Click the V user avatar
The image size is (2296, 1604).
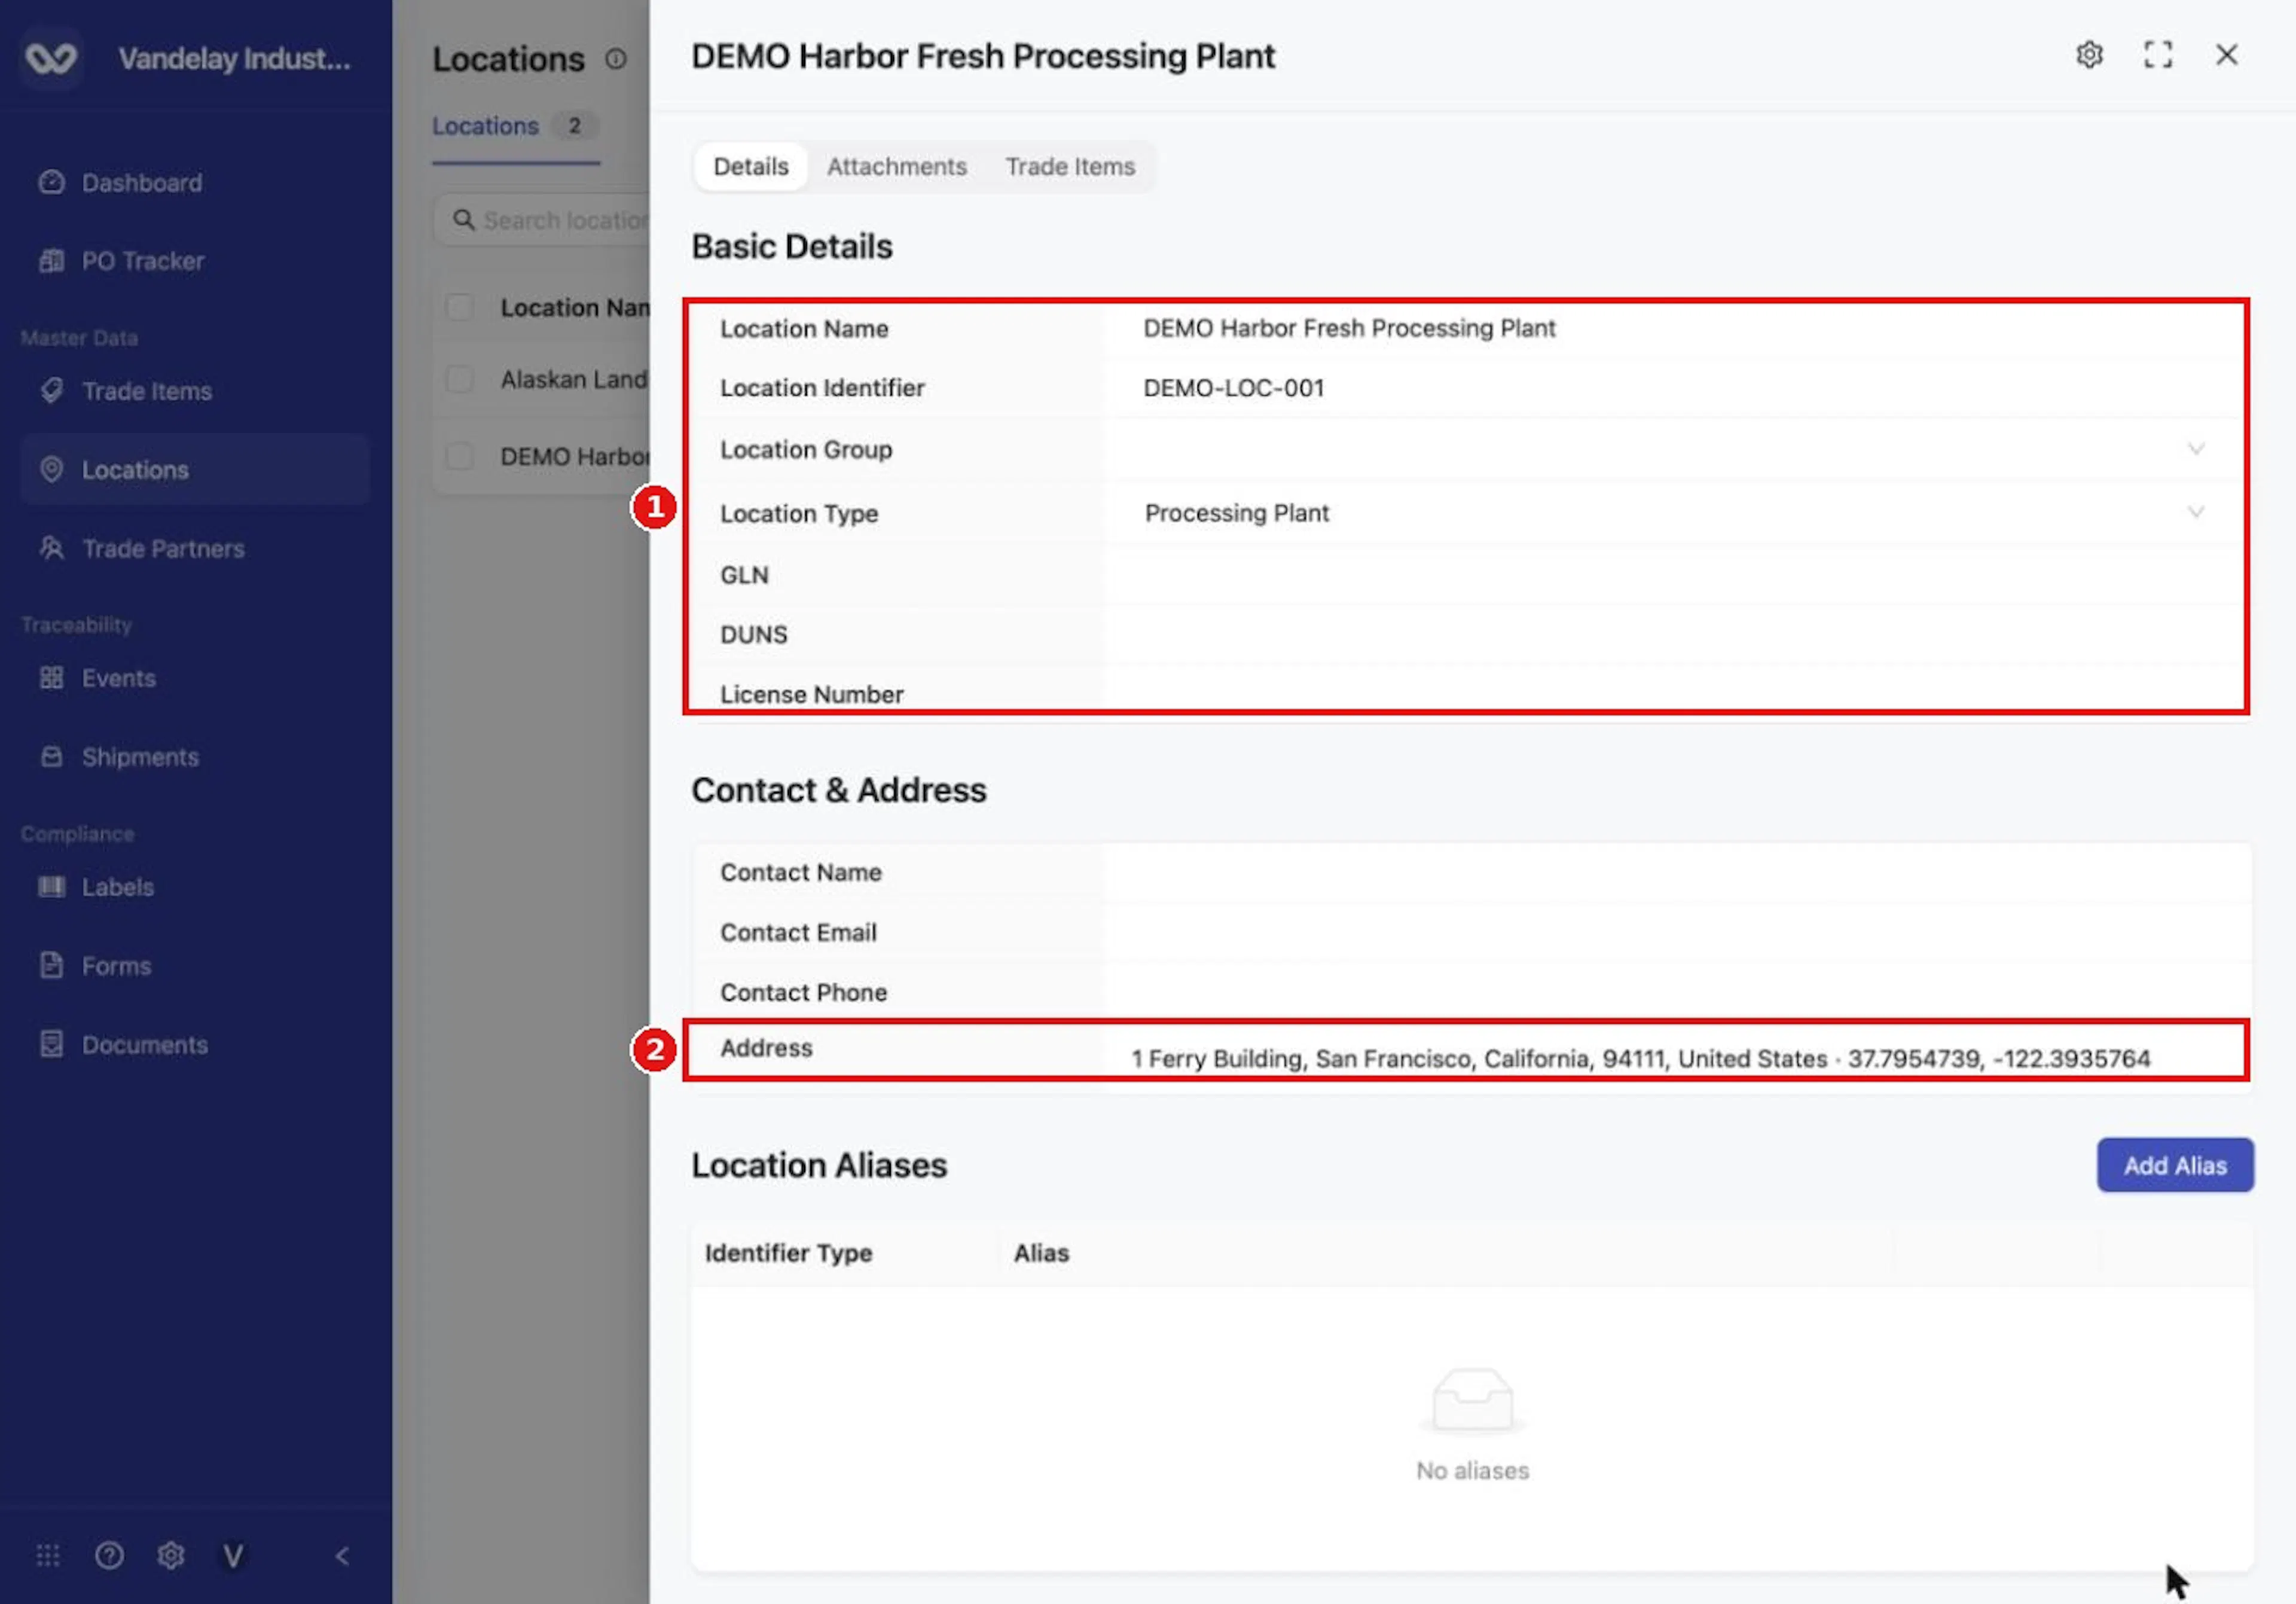tap(233, 1556)
